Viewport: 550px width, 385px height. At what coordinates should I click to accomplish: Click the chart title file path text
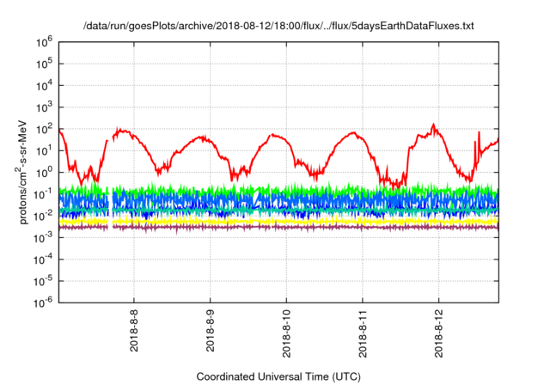pyautogui.click(x=278, y=26)
